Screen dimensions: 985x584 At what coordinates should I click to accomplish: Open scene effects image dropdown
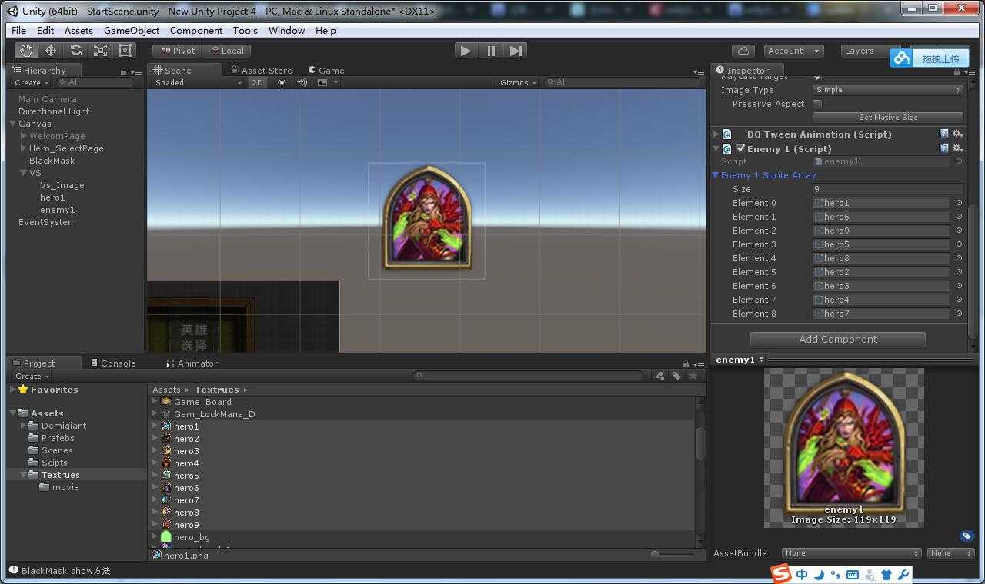[x=326, y=82]
